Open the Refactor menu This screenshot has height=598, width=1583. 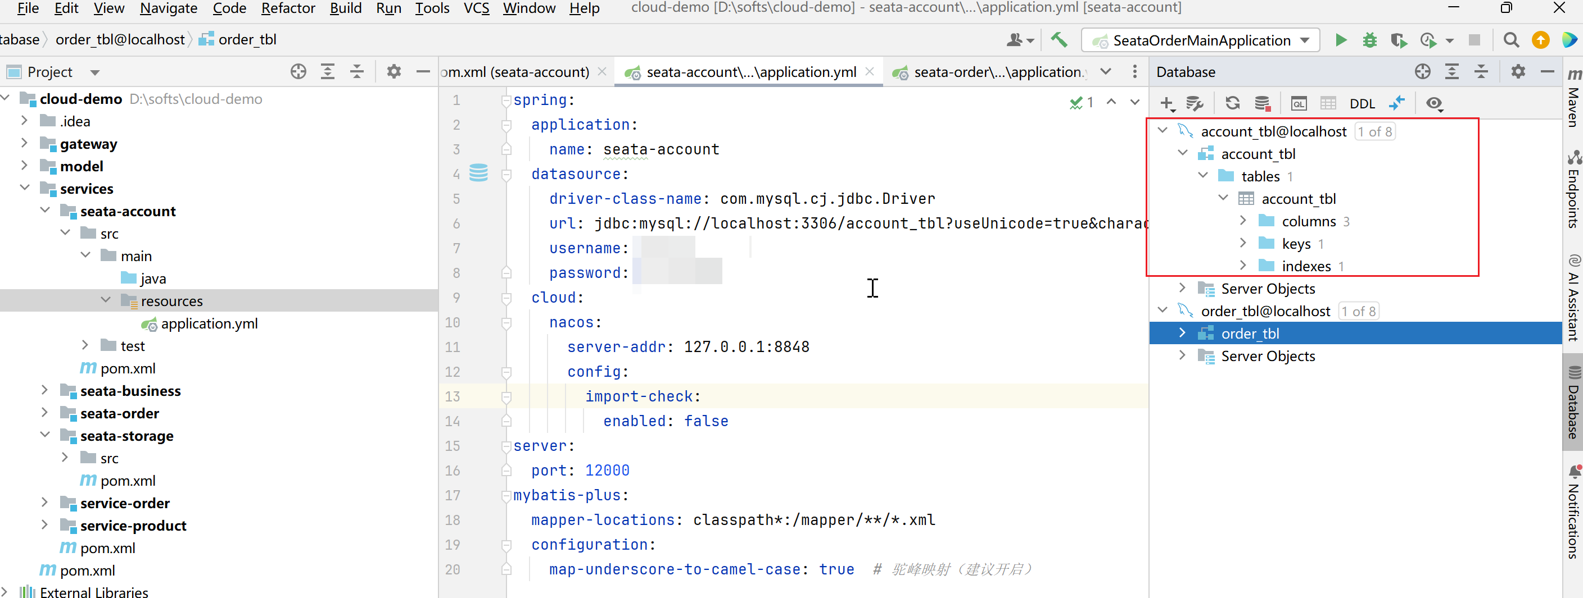(x=288, y=8)
